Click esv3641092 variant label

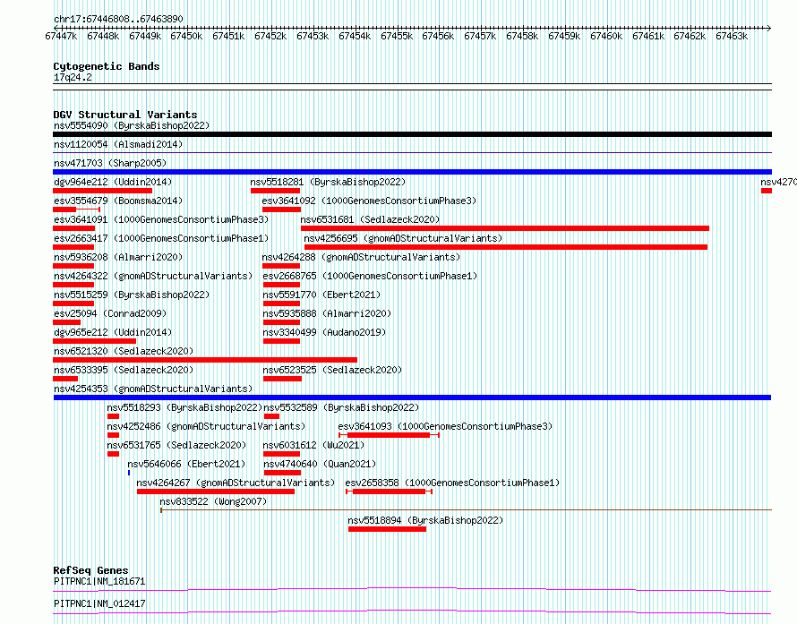[x=369, y=201]
